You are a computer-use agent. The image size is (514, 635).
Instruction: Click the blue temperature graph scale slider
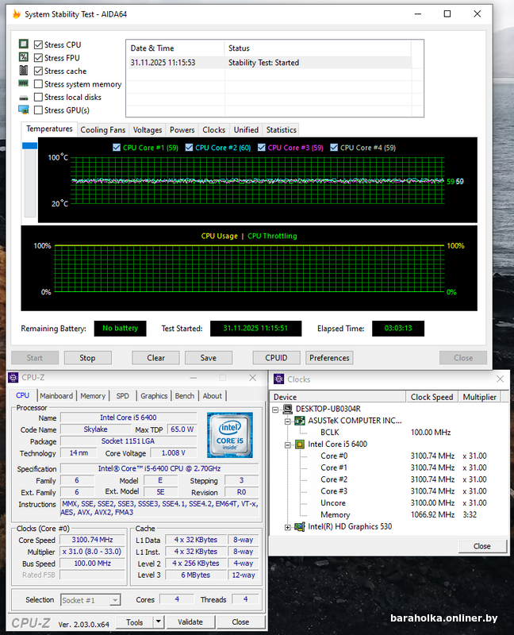pos(30,146)
